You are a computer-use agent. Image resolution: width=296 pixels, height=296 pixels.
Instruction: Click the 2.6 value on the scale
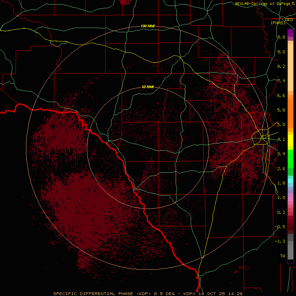point(281,169)
